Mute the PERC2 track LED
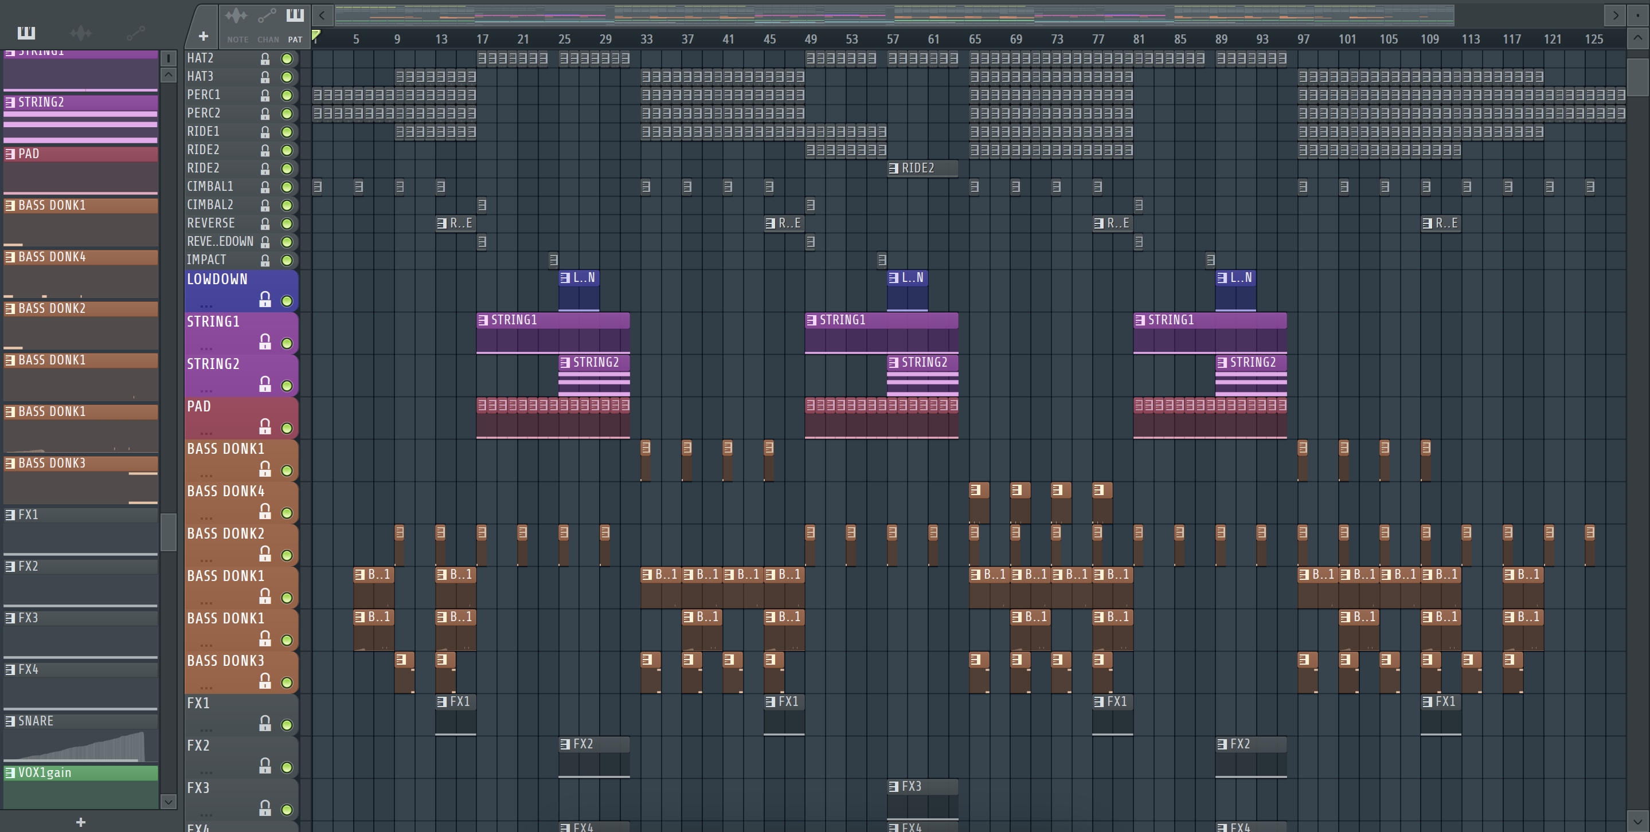This screenshot has height=832, width=1650. tap(287, 114)
